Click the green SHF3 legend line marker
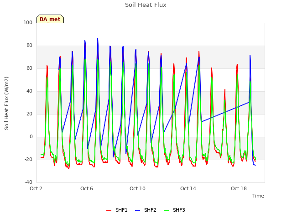This screenshot has width=292, height=219. click(166, 211)
